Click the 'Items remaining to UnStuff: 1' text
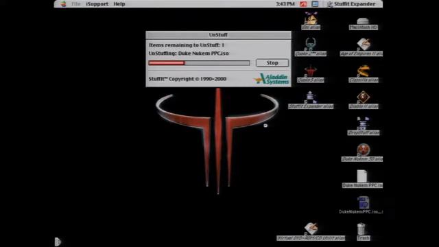 [187, 45]
